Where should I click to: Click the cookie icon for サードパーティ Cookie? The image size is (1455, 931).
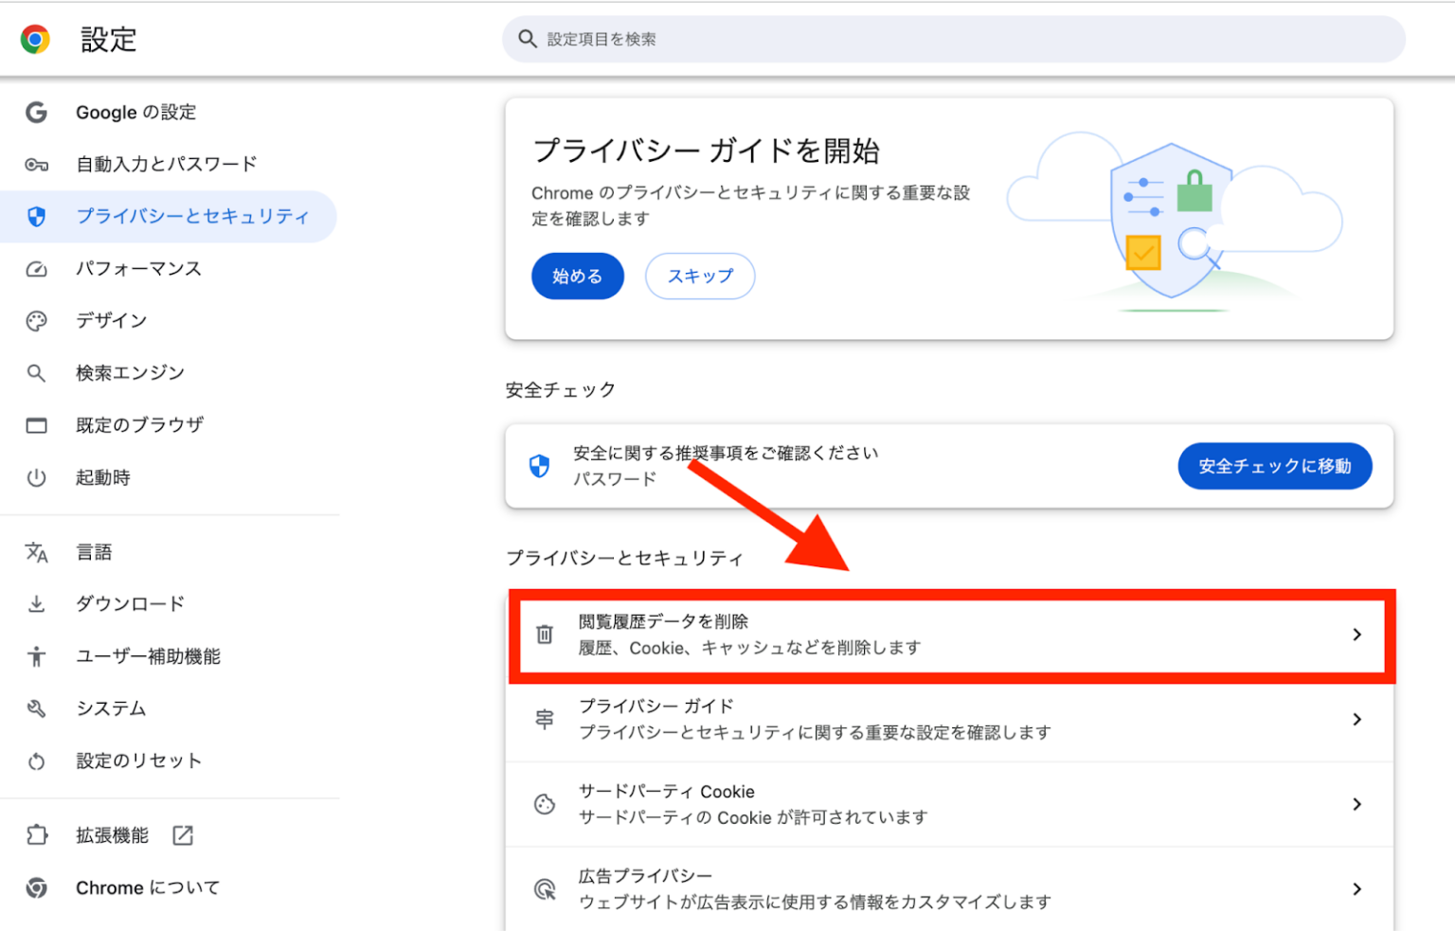pyautogui.click(x=545, y=804)
